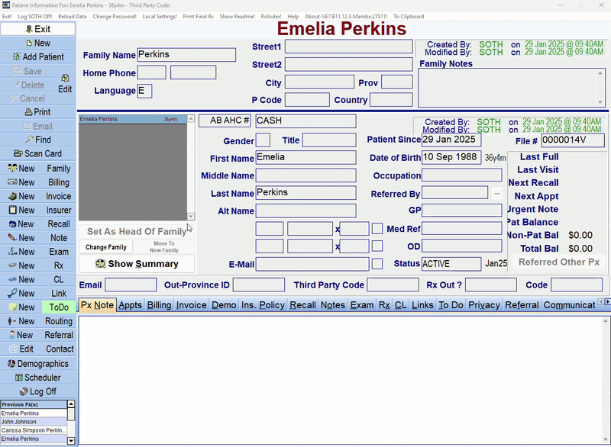Open the Rolodex! menu item
611x447 pixels.
pyautogui.click(x=270, y=16)
